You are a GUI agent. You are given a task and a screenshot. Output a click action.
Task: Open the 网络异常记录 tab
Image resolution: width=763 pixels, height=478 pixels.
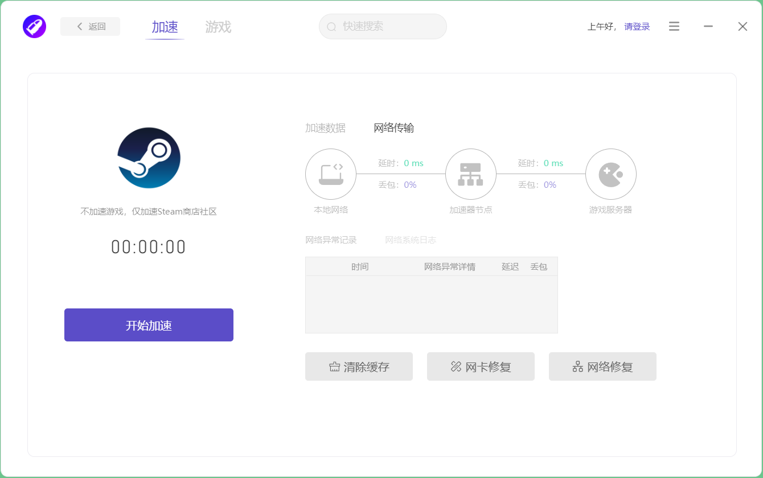331,240
